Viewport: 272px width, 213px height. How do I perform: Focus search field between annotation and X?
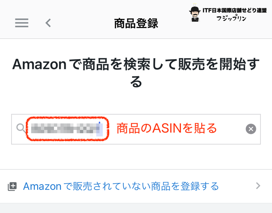(231, 129)
